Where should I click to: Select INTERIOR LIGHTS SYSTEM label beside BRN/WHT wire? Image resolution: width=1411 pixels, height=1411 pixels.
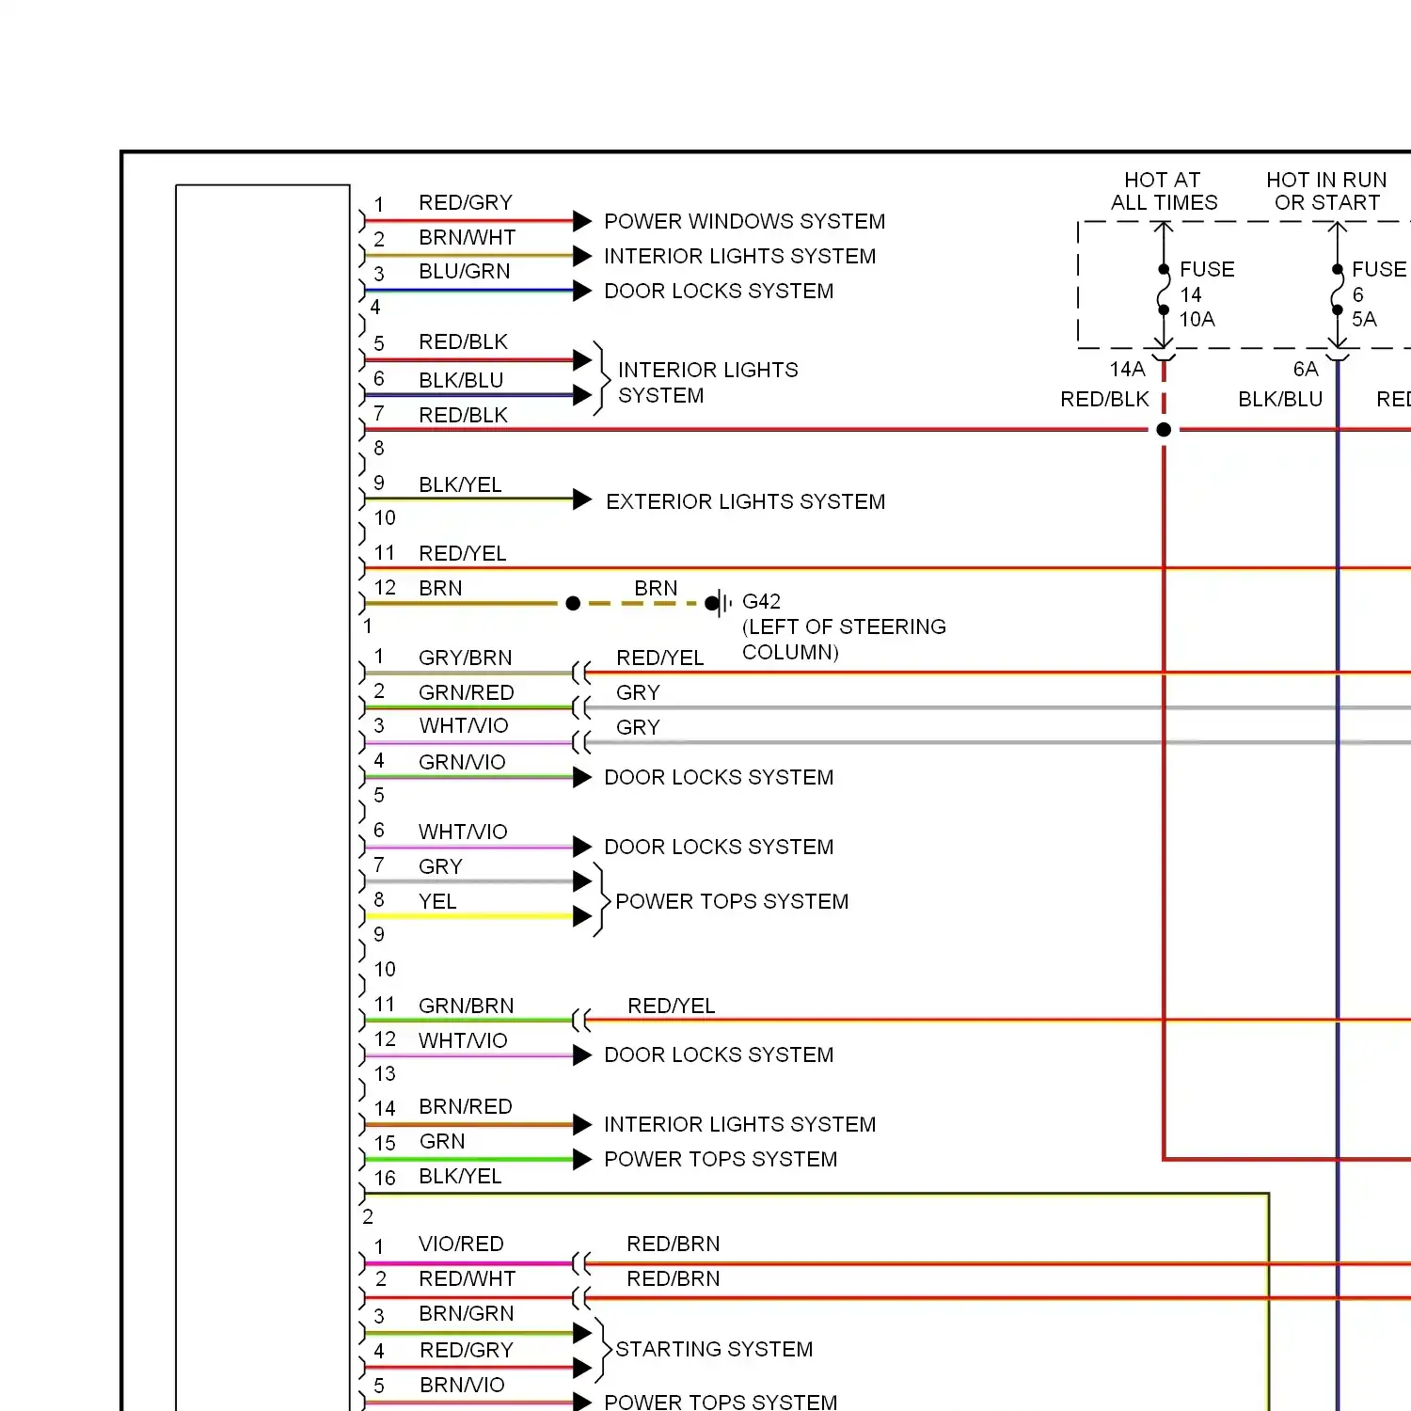[x=739, y=256]
